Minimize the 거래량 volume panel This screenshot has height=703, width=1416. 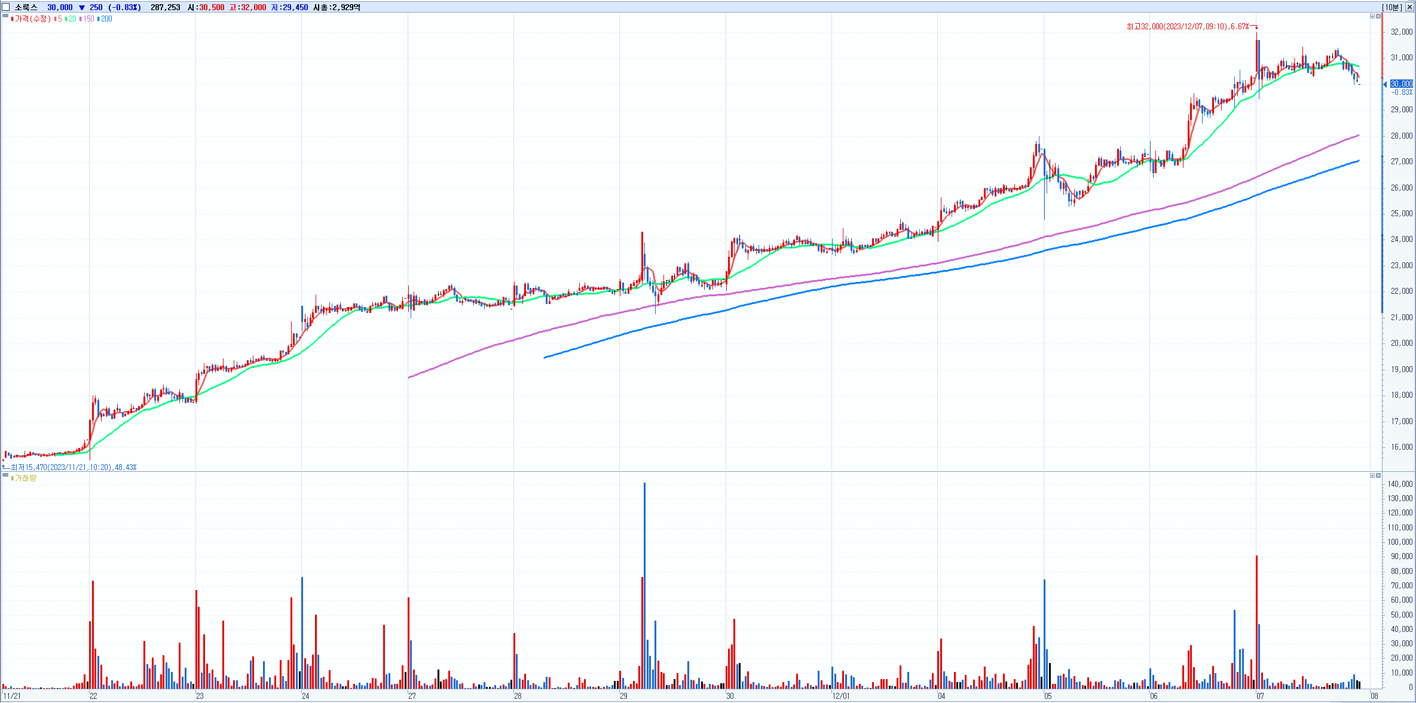[x=1372, y=475]
